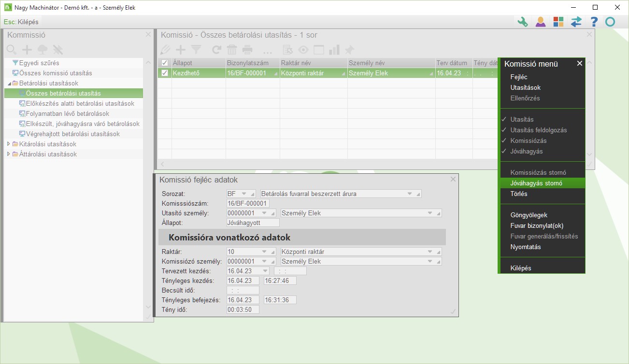Close the Kommissió tree panel
The width and height of the screenshot is (629, 364).
(x=148, y=34)
